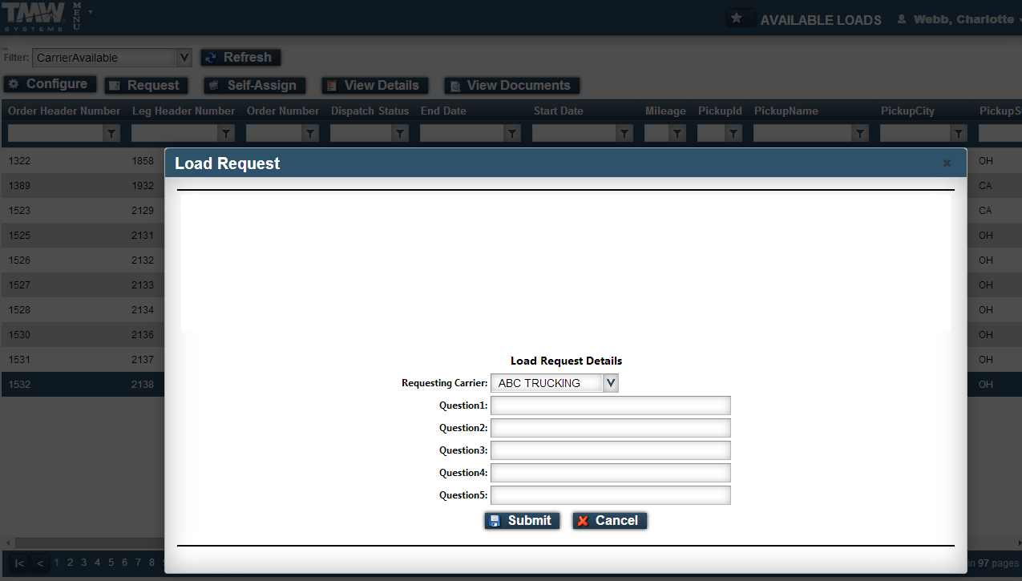The height and width of the screenshot is (581, 1022).
Task: Select AVAILABLE LOADS in the header
Action: [821, 20]
